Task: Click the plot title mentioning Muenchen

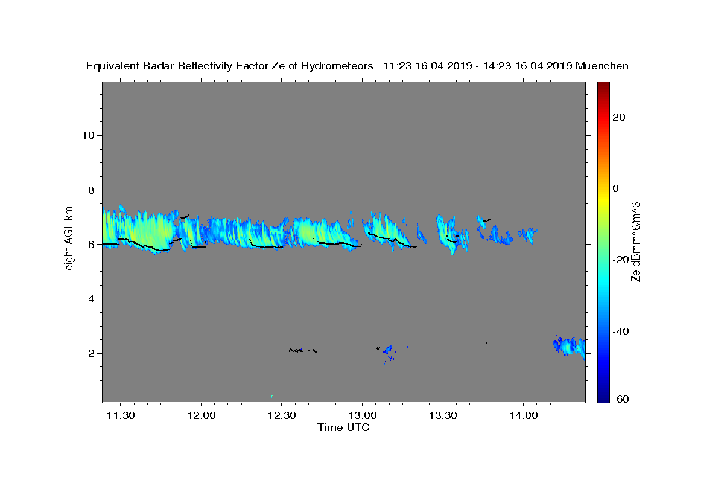Action: tap(357, 66)
